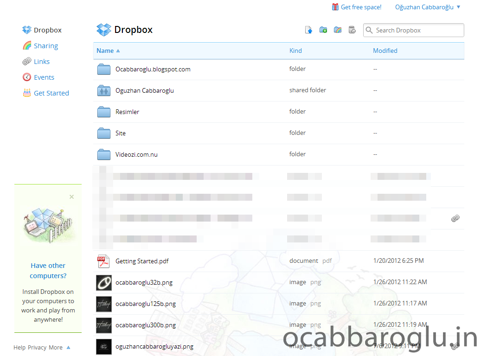Click the oguzhancabbarogluyazi.png thumbnail
Viewport: 487px width, 356px height.
pos(104,346)
